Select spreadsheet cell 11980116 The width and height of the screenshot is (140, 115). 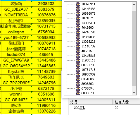46,105
